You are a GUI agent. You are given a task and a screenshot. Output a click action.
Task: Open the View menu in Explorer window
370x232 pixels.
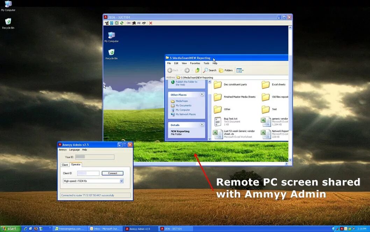tap(184, 63)
